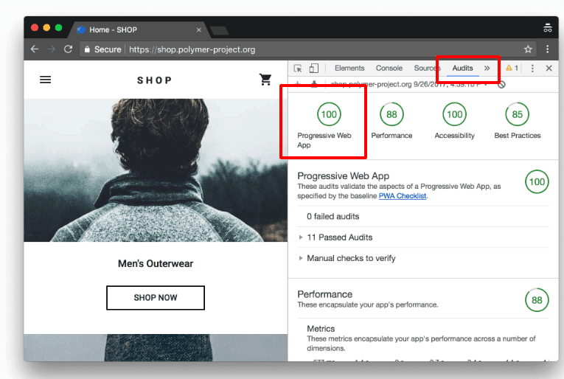Open the hamburger menu on SHOP page
Image resolution: width=564 pixels, height=379 pixels.
[x=45, y=80]
